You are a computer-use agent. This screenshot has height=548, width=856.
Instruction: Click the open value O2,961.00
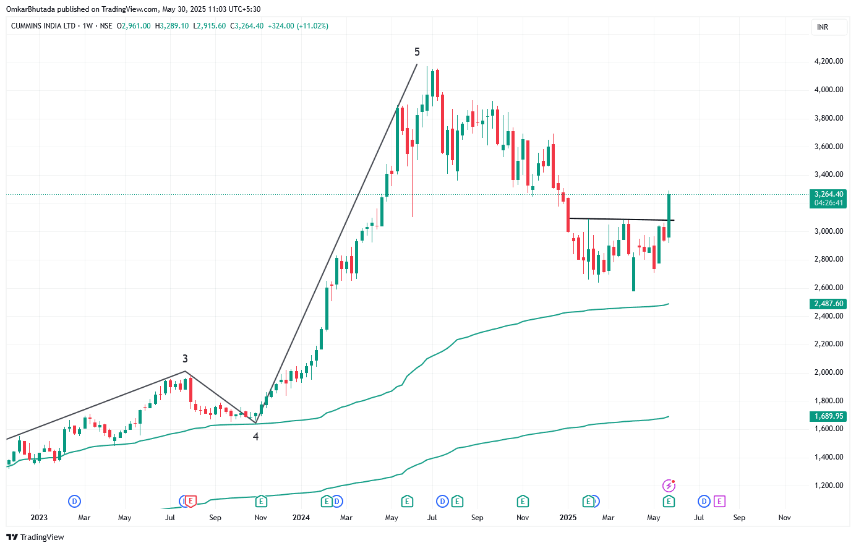(x=134, y=26)
